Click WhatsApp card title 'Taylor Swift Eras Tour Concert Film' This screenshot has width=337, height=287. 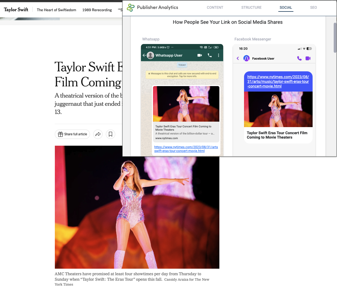click(183, 128)
